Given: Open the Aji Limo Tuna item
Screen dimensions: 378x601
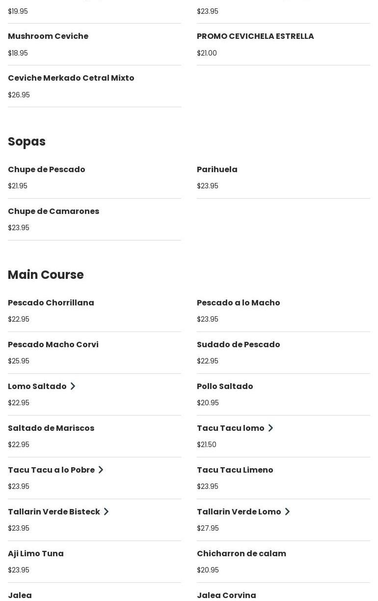Looking at the screenshot, I should pos(36,554).
